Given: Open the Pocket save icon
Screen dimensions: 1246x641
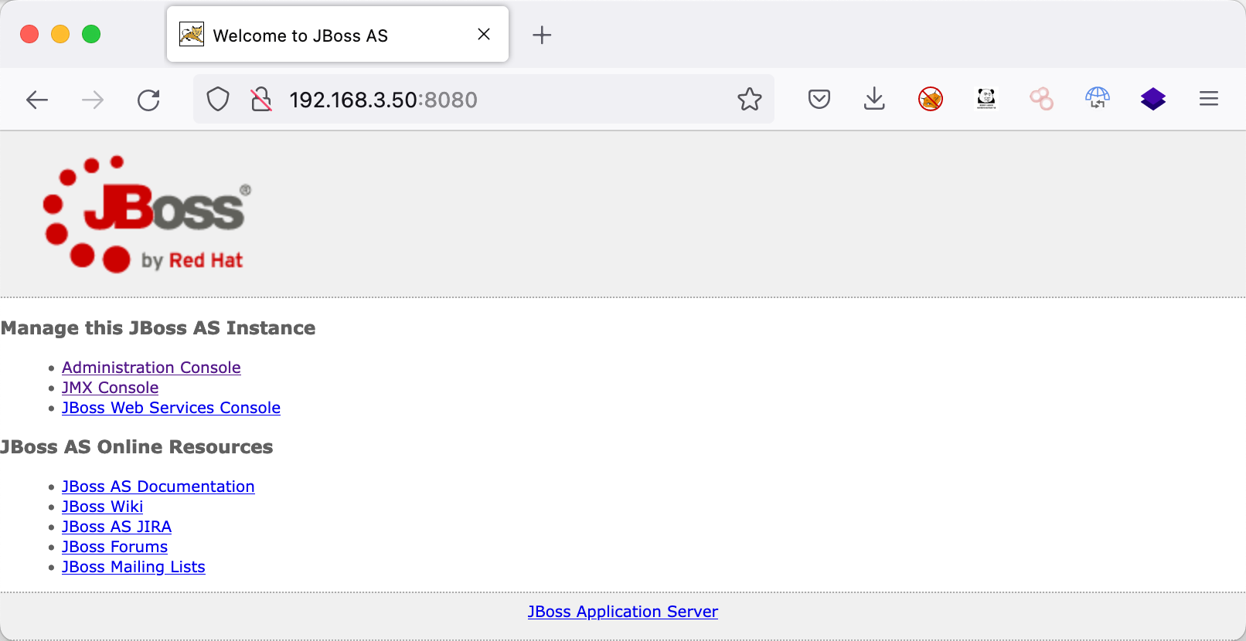Looking at the screenshot, I should point(819,100).
